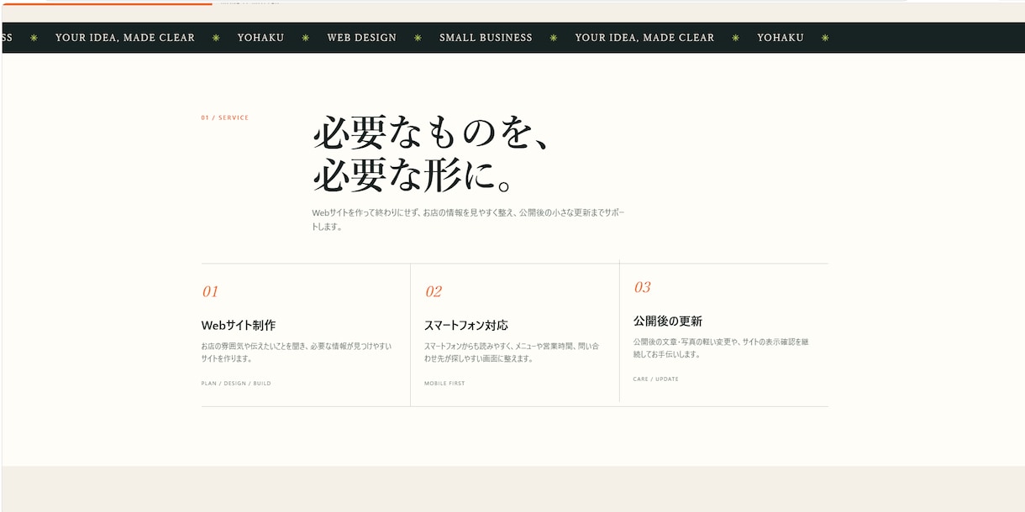Click the description beginning "スマートフォンからも読みやすく"
This screenshot has height=512, width=1025.
pyautogui.click(x=512, y=352)
